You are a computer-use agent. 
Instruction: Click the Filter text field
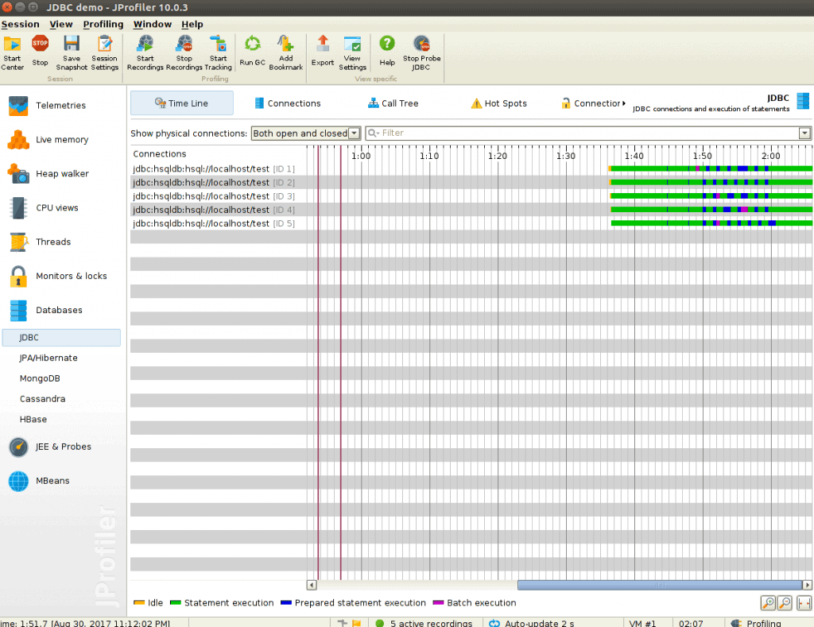pos(589,134)
